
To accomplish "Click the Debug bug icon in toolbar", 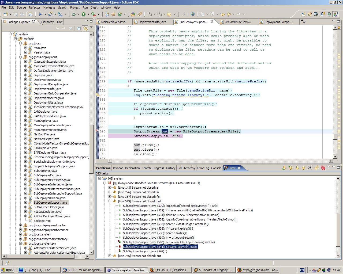I will pos(74,14).
